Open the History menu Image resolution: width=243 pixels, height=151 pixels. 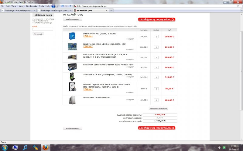21,6
